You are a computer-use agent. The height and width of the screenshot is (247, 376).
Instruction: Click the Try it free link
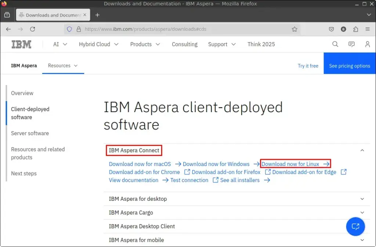(x=308, y=66)
